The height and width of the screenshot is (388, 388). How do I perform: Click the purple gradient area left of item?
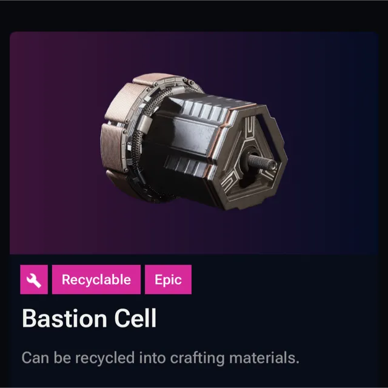click(x=55, y=142)
